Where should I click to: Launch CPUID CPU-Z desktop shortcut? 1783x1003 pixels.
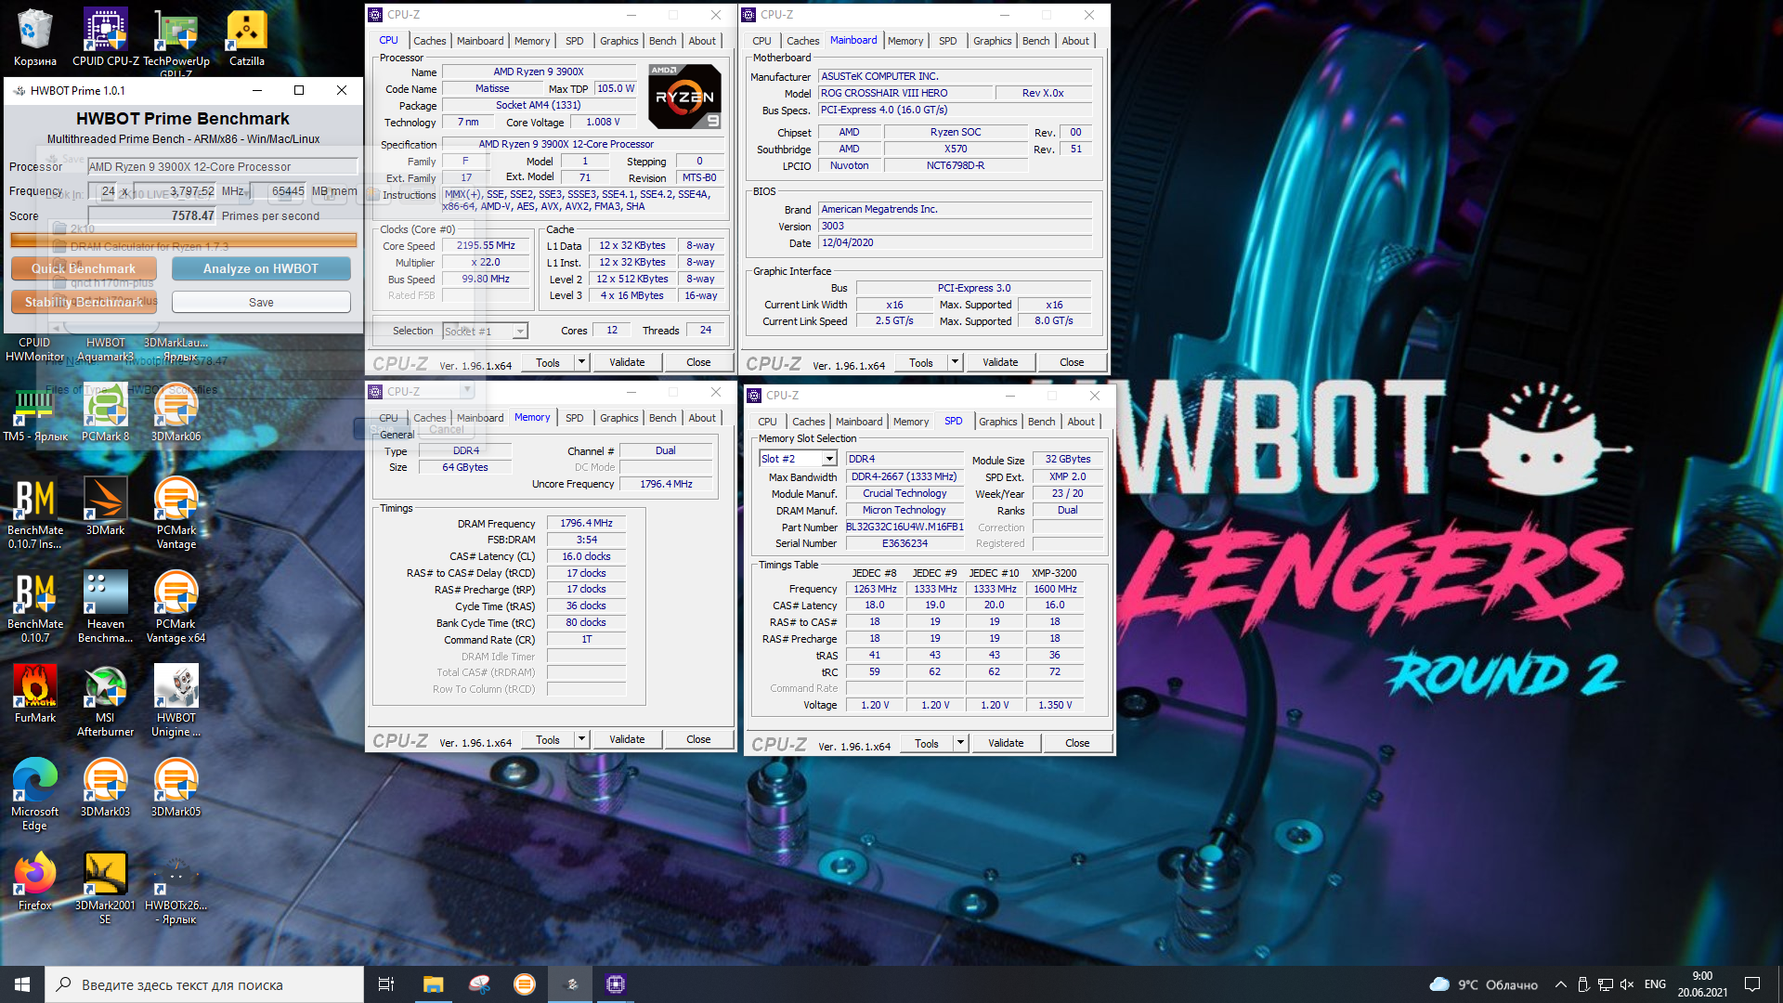(x=105, y=38)
